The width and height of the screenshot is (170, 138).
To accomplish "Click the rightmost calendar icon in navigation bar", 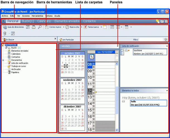I will (x=166, y=21).
